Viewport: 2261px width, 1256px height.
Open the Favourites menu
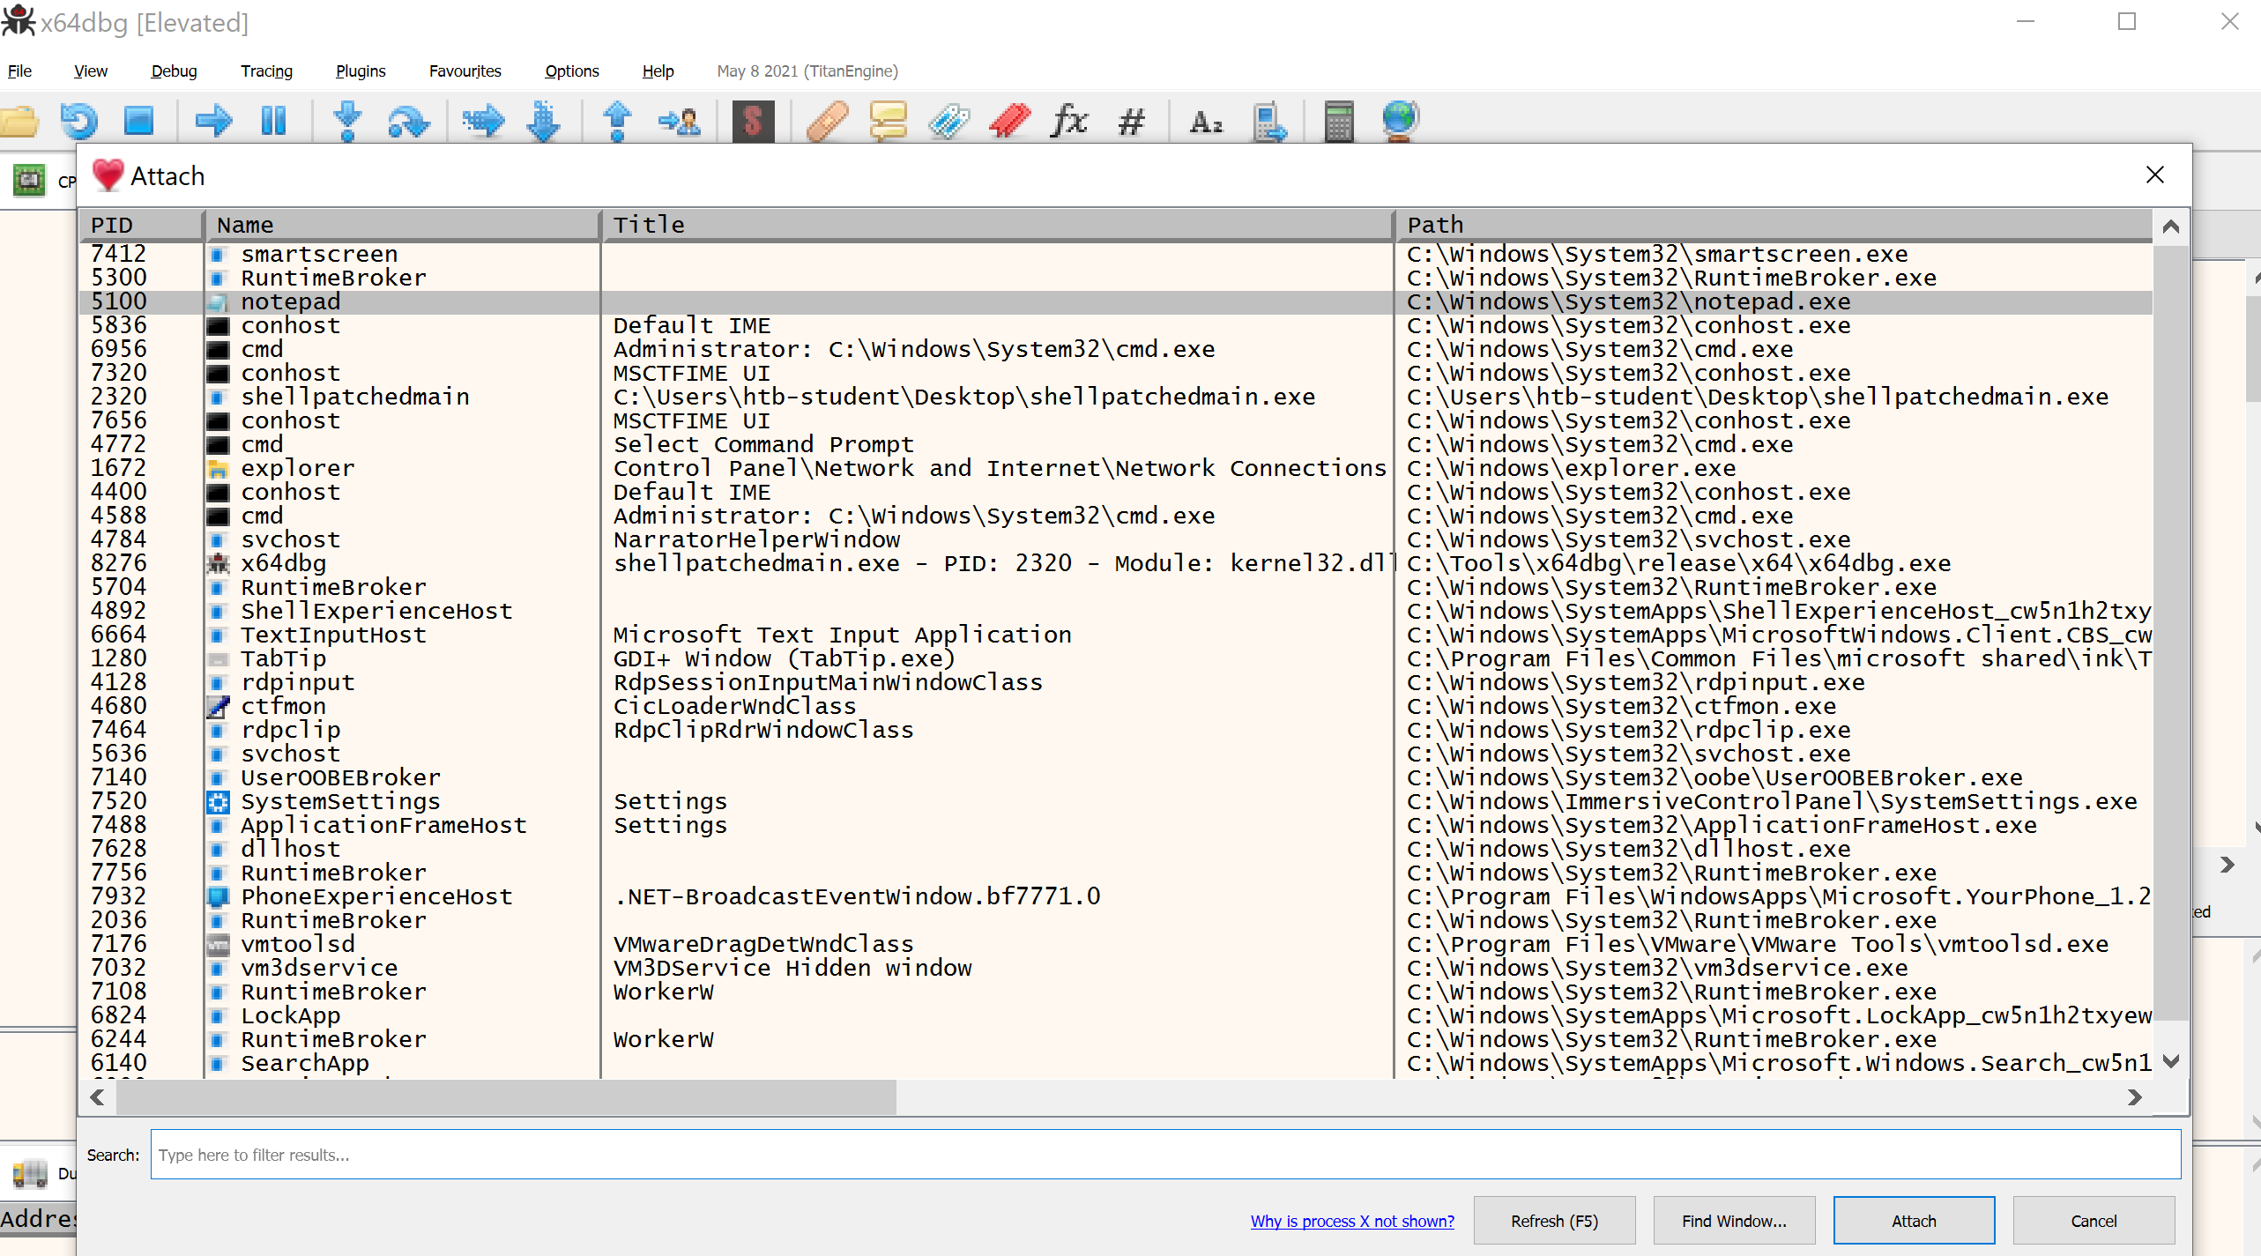coord(465,71)
